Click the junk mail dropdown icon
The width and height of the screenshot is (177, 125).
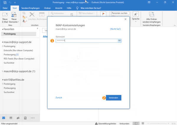click(24, 21)
